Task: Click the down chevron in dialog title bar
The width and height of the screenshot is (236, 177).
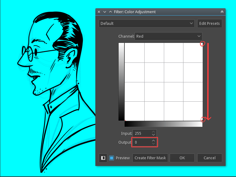Action: [x=105, y=12]
